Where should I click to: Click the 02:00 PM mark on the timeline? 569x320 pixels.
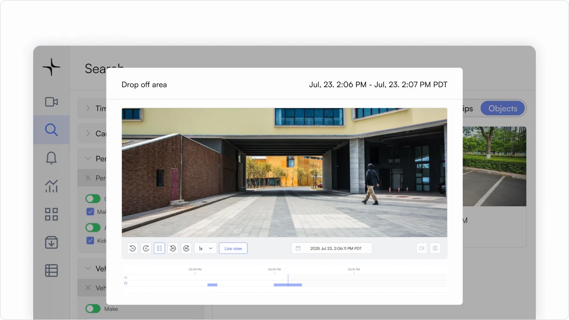pyautogui.click(x=195, y=270)
